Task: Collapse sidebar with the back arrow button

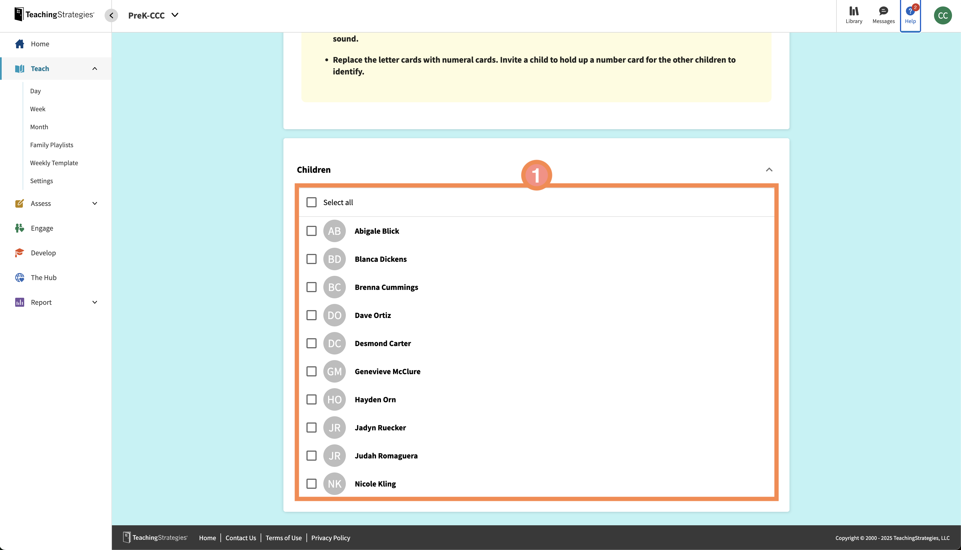Action: tap(111, 15)
